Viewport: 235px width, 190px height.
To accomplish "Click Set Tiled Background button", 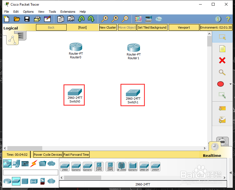I will [152, 27].
